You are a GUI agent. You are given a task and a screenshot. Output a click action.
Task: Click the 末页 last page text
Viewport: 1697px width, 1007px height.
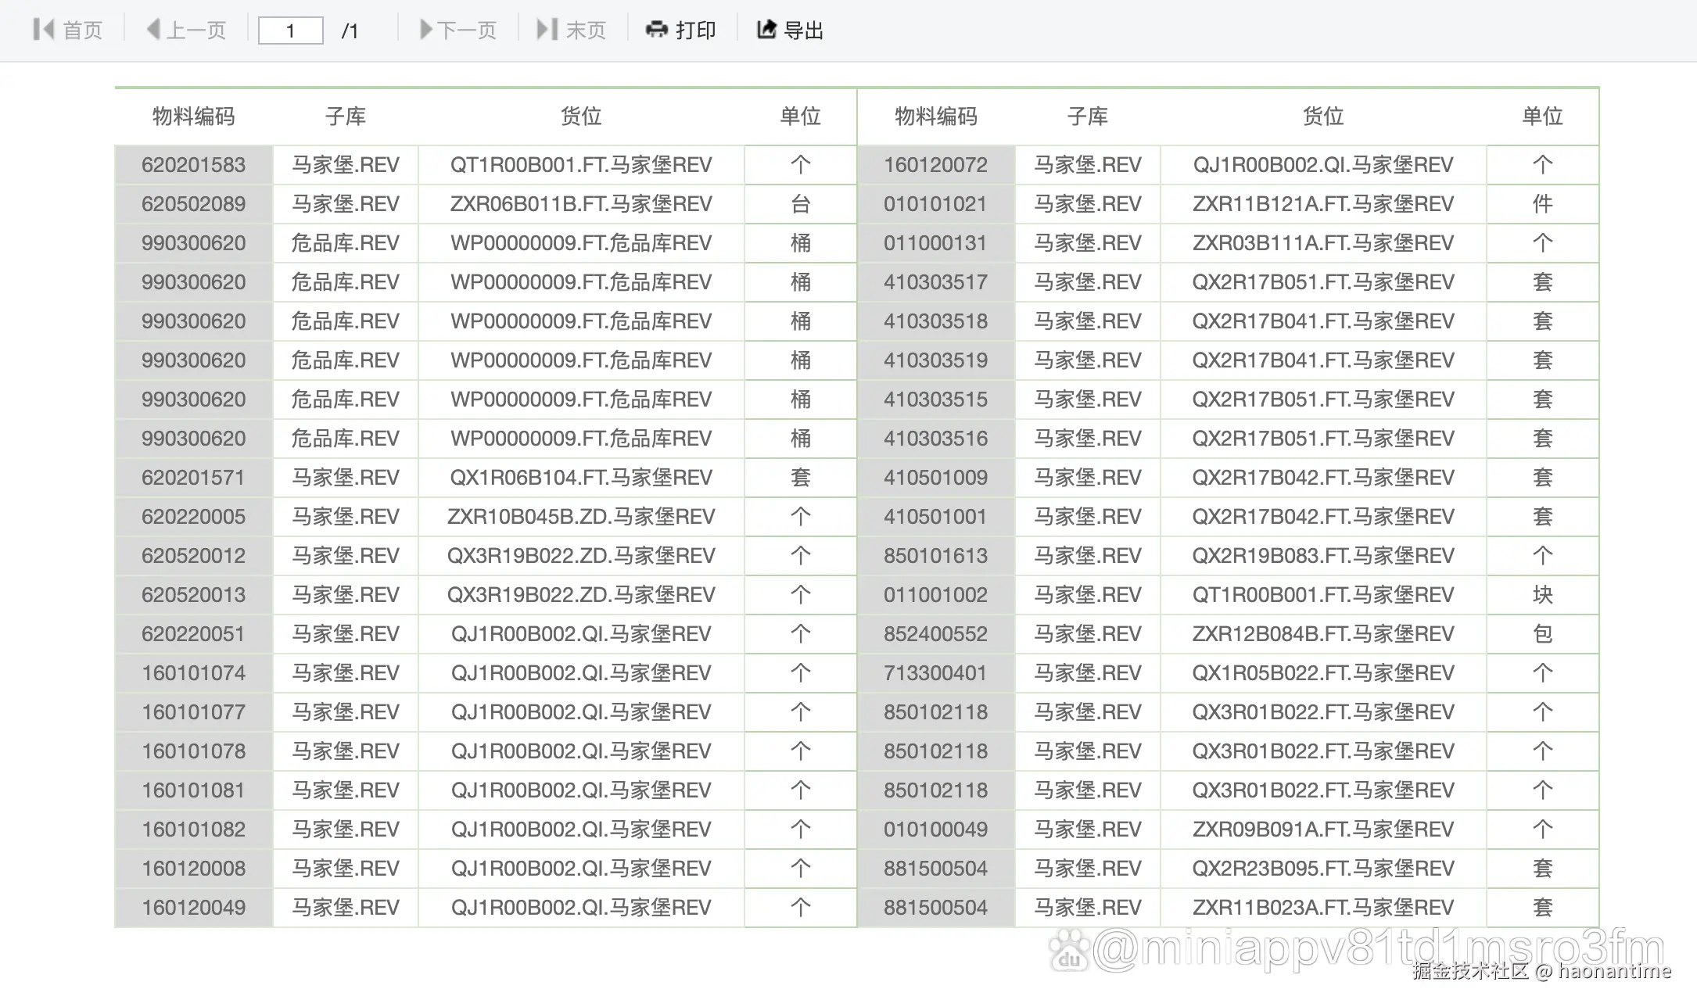pos(586,30)
